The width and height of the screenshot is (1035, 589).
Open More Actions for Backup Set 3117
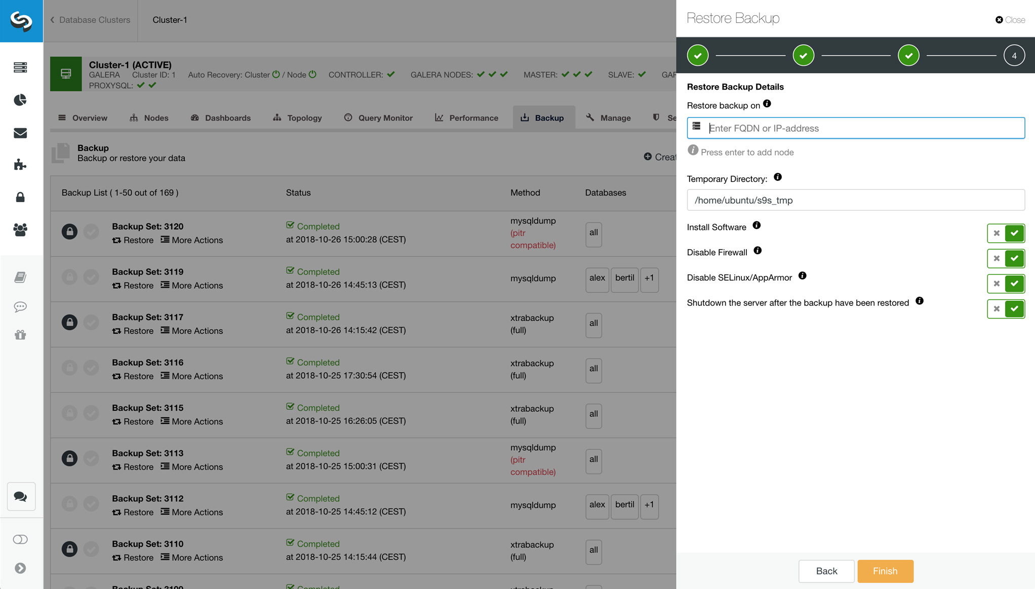pyautogui.click(x=191, y=331)
